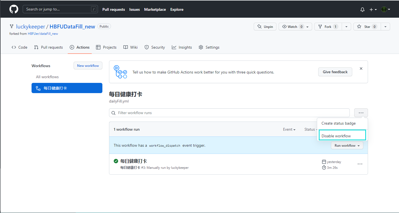Viewport: 399px width, 213px height.
Task: Select the 每日健康打卡 workflow in sidebar
Action: [x=67, y=88]
